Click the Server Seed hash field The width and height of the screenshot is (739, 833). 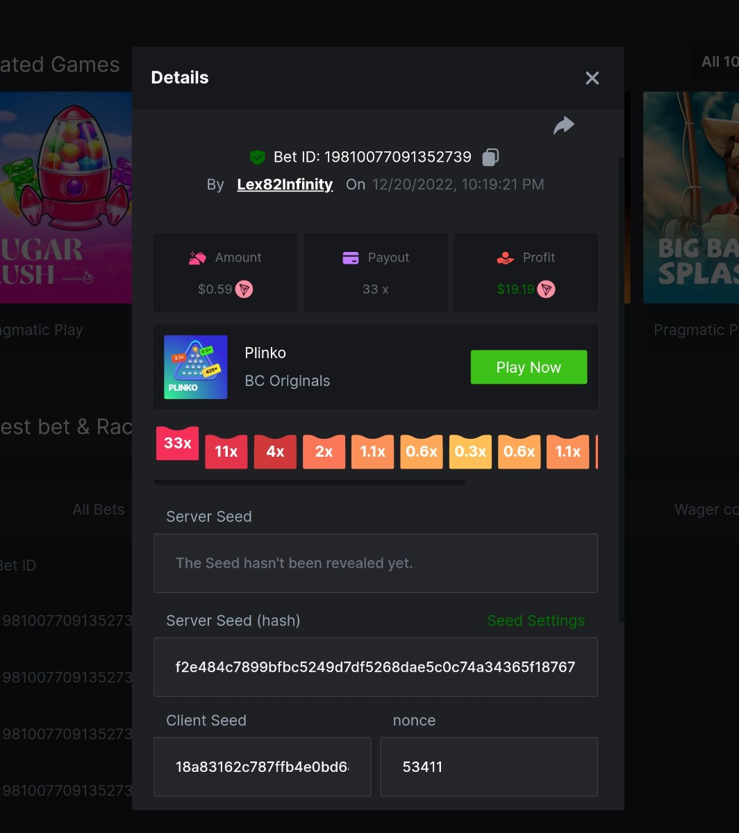(375, 667)
